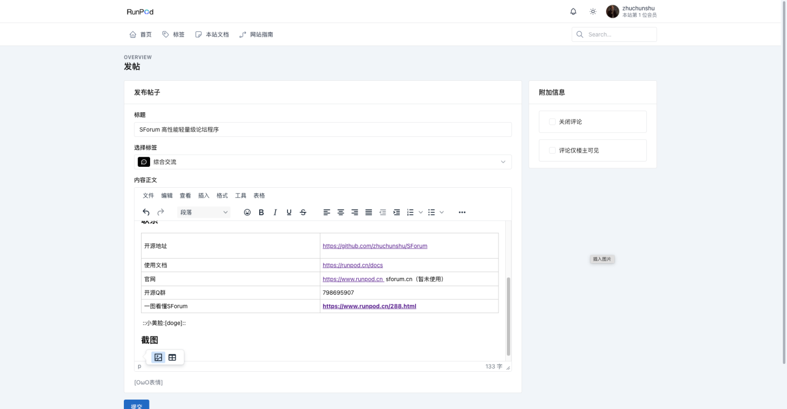This screenshot has height=409, width=787.
Task: Apply italic formatting to text
Action: (275, 212)
